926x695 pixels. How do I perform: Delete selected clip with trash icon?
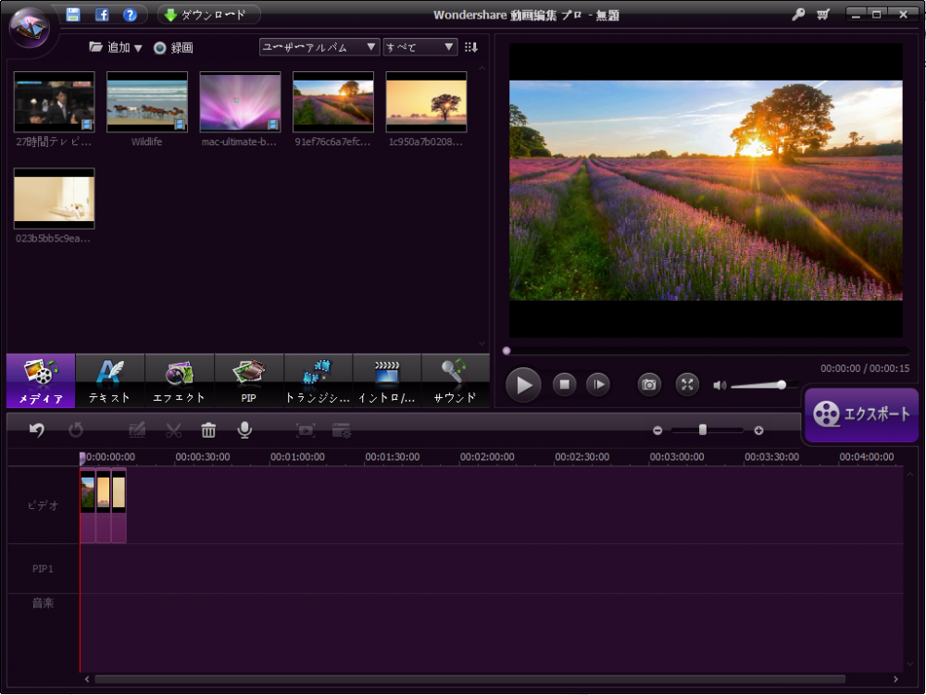(208, 429)
